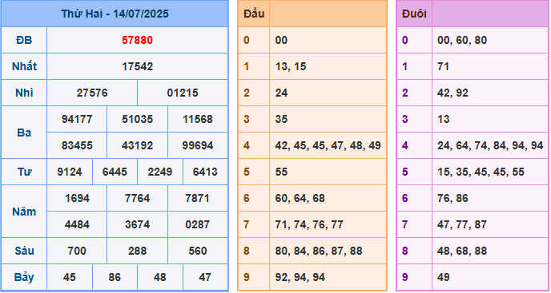Select Năm prize number 7871
Image resolution: width=551 pixels, height=293 pixels.
[x=198, y=198]
